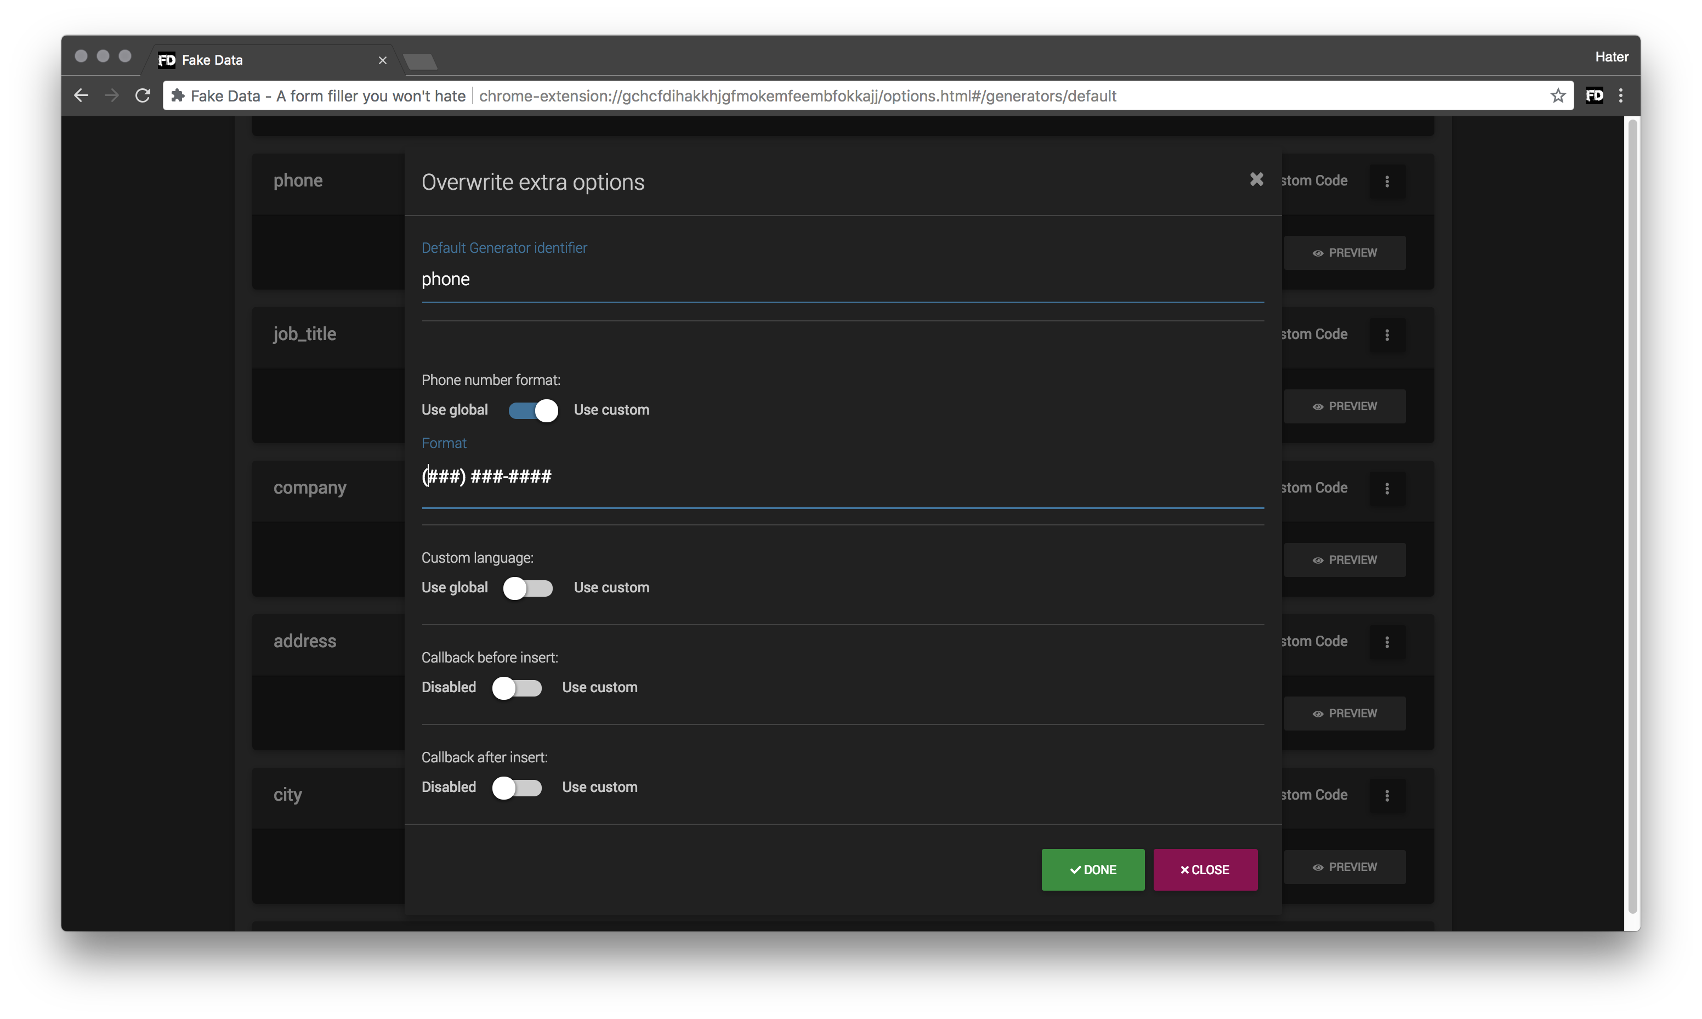1702x1019 pixels.
Task: Click the magenta Close button
Action: 1205,869
